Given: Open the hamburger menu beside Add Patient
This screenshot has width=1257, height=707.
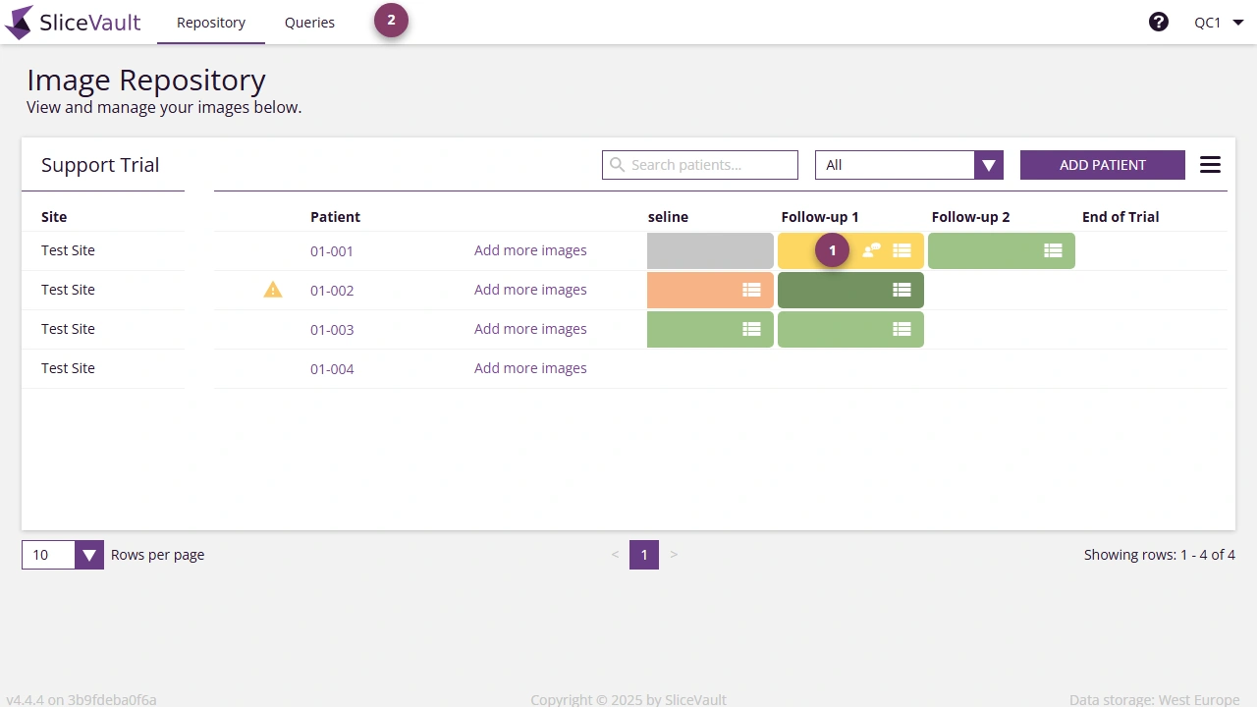Looking at the screenshot, I should [x=1210, y=165].
